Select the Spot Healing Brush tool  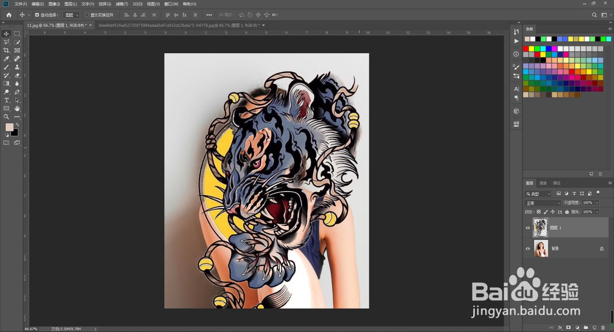pos(17,59)
